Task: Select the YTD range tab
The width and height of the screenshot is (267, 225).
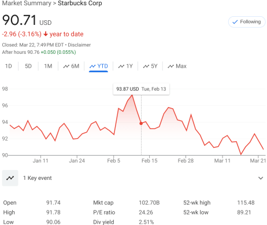Action: pyautogui.click(x=99, y=67)
